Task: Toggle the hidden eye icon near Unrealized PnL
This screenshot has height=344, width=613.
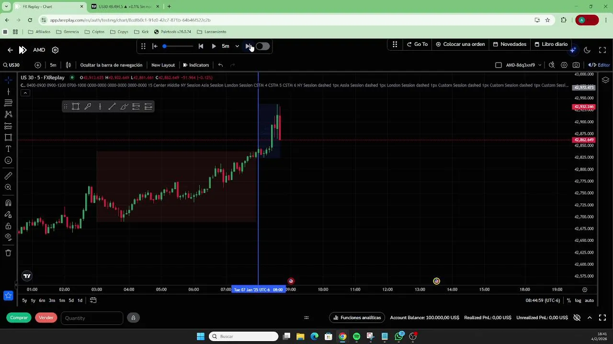Action: (577, 318)
